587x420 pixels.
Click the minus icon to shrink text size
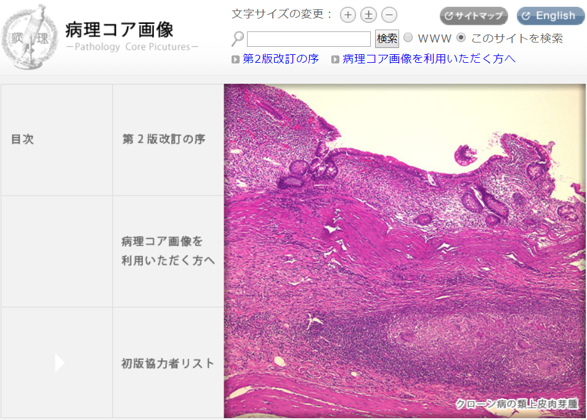(x=388, y=14)
